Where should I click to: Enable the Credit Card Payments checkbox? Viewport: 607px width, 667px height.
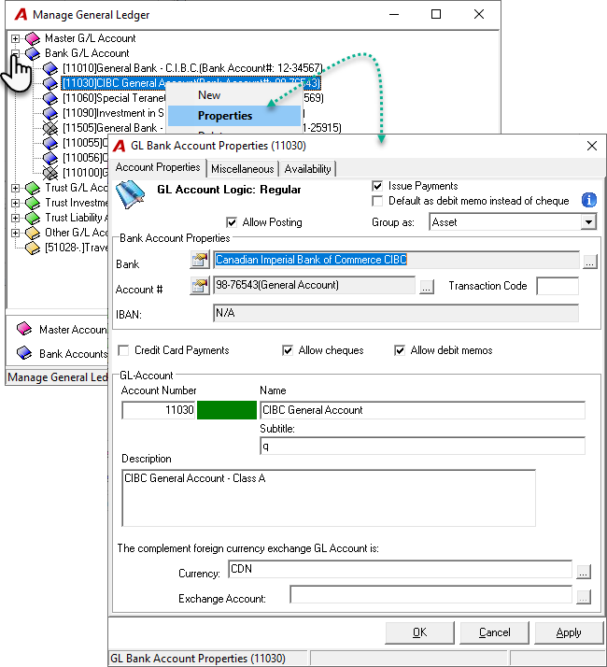click(124, 350)
